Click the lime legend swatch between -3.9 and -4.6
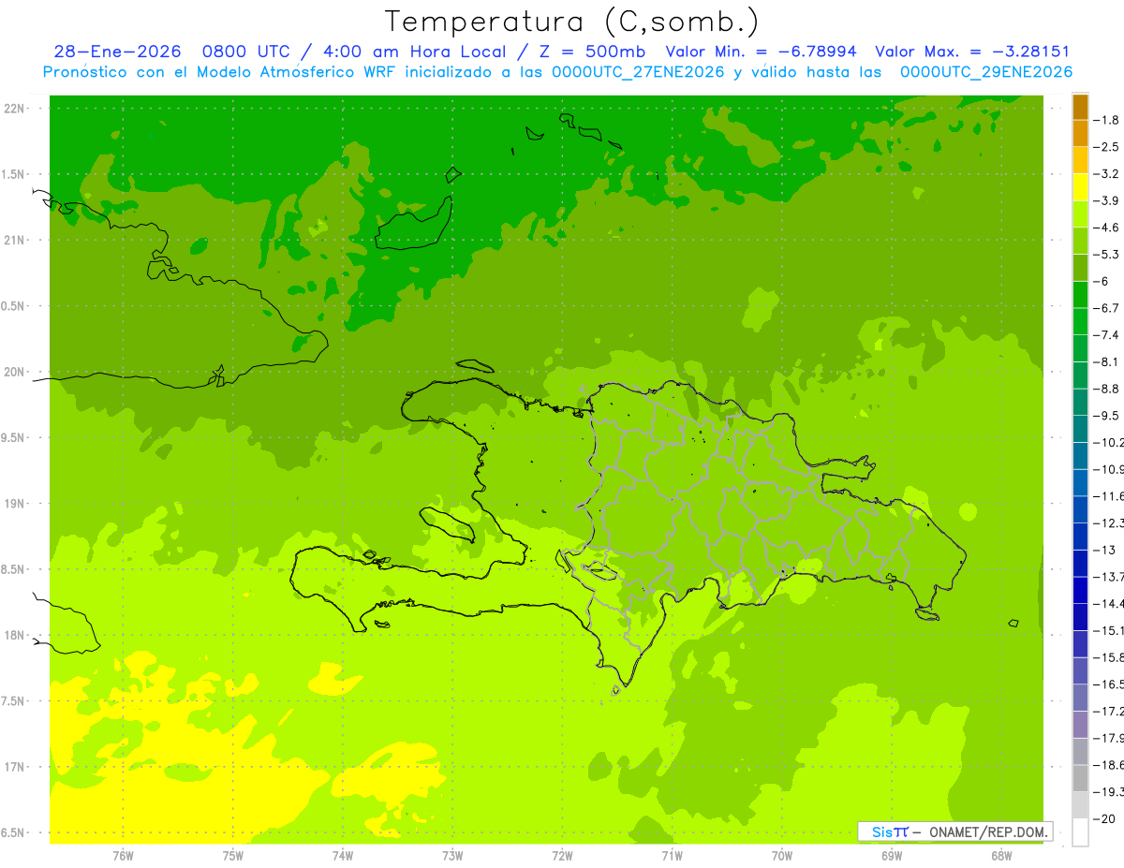This screenshot has height=868, width=1124. click(x=1080, y=214)
